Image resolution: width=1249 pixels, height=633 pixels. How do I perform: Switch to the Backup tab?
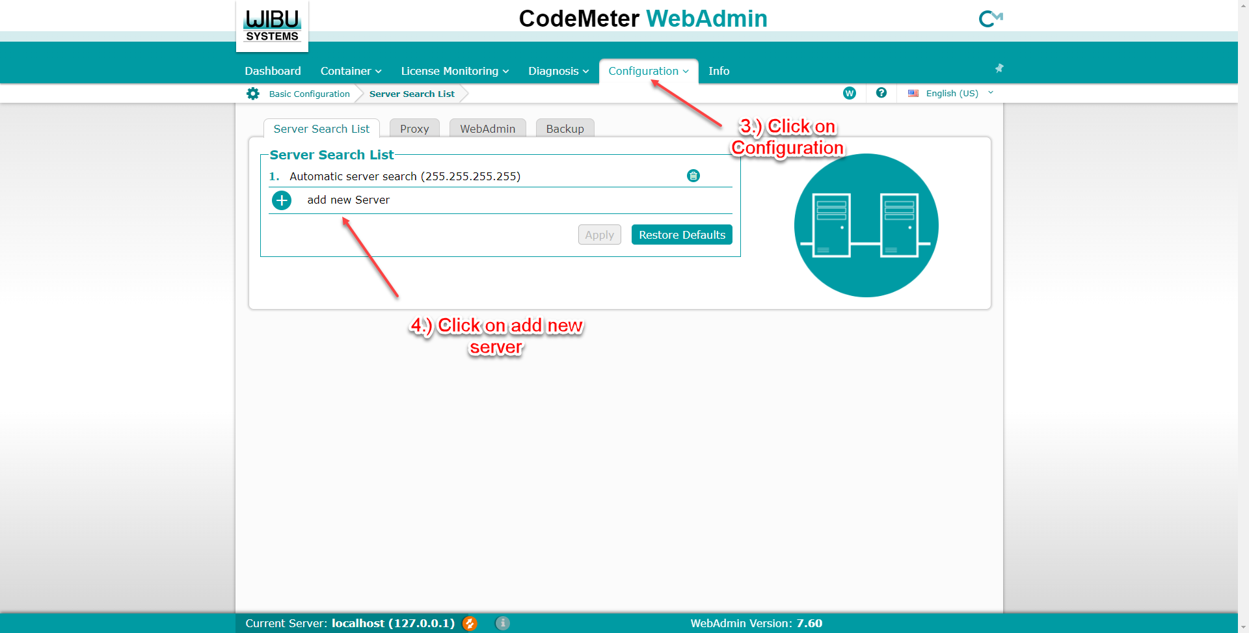[565, 128]
